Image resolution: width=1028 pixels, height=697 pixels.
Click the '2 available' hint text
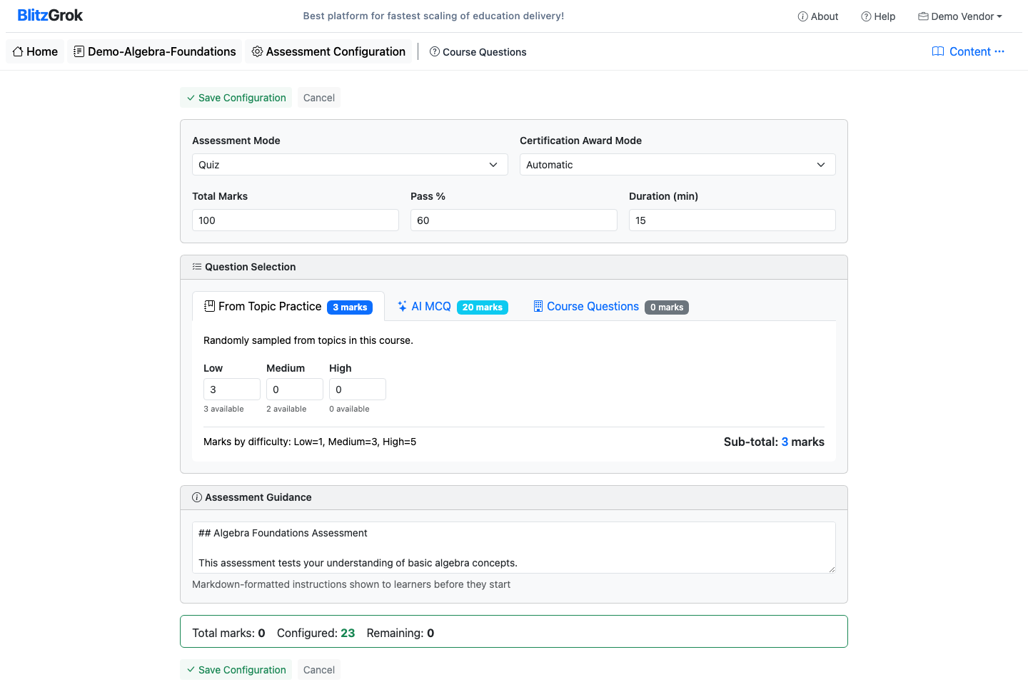coord(286,409)
